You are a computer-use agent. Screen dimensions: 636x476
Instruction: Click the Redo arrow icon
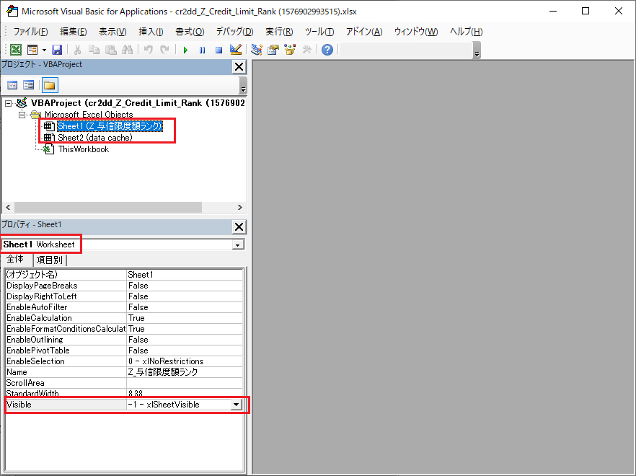pos(164,50)
